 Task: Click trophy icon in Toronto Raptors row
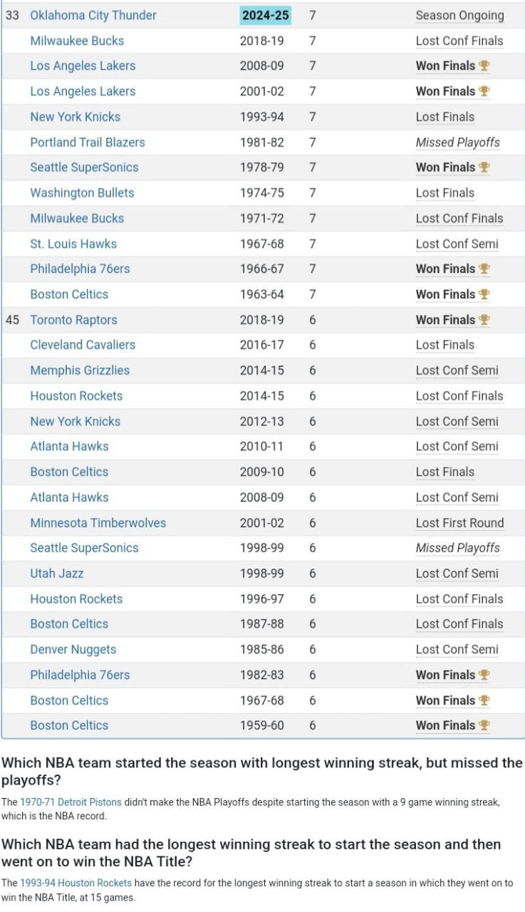tap(484, 320)
